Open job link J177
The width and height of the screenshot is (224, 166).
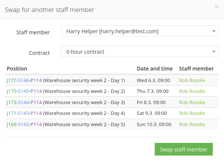tap(12, 80)
